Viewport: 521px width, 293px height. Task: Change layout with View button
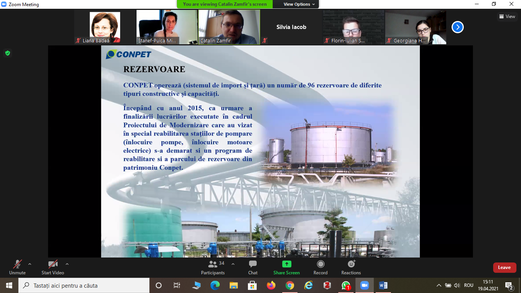507,16
